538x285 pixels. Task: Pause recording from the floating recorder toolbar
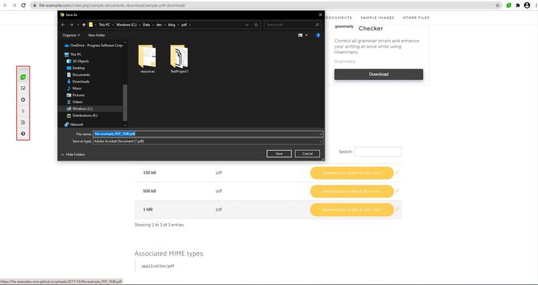point(23,99)
